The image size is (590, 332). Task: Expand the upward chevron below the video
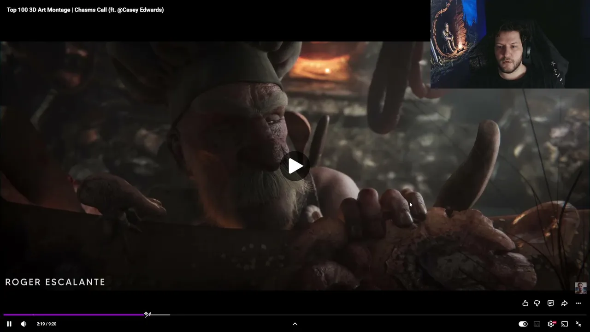click(295, 324)
